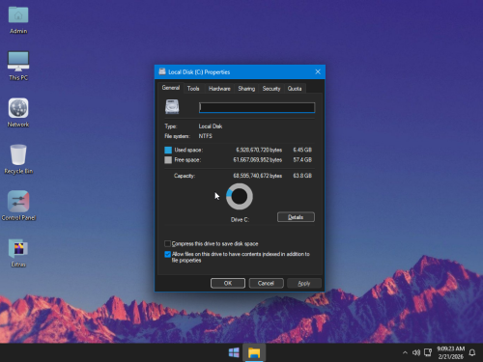Click the drive usage donut chart
Screen dimensions: 483x362
click(x=240, y=196)
